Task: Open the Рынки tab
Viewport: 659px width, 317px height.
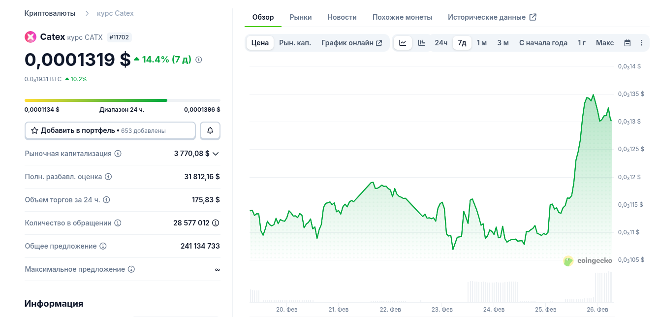Action: pyautogui.click(x=300, y=17)
